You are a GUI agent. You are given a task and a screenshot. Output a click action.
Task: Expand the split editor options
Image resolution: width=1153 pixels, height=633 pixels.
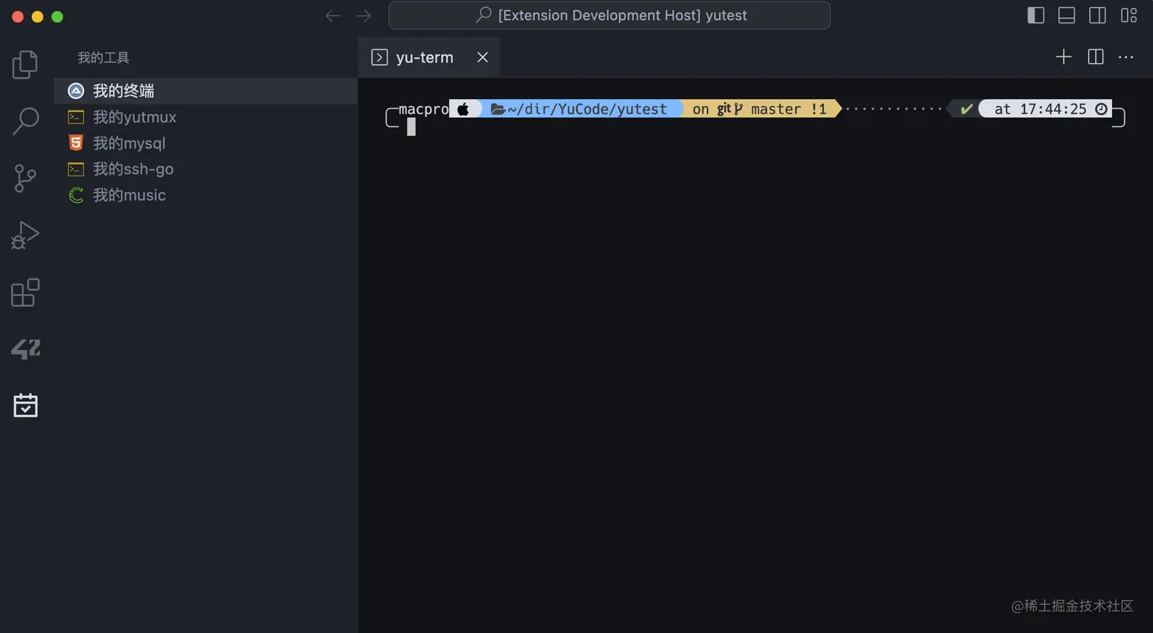click(1095, 56)
